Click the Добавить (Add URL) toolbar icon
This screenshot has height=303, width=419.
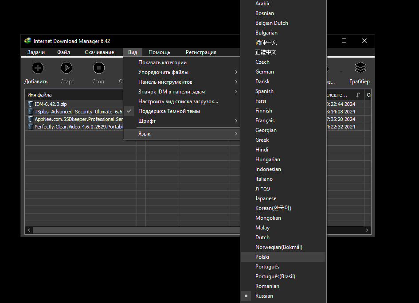[x=37, y=68]
